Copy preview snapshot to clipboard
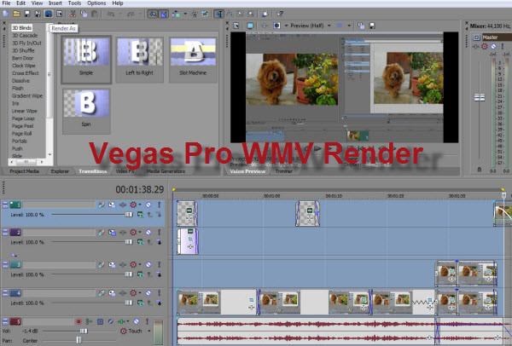This screenshot has height=346, width=512. (x=361, y=26)
